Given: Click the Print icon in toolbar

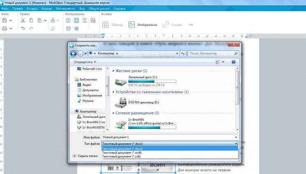Looking at the screenshot, I should click(x=5, y=28).
